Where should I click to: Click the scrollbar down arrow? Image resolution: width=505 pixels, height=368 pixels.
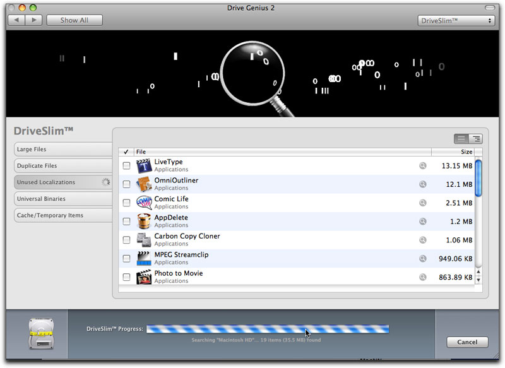pos(478,280)
